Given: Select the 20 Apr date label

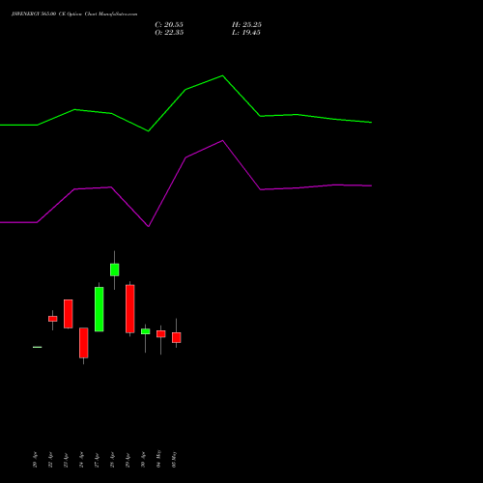Looking at the screenshot, I should tap(35, 460).
